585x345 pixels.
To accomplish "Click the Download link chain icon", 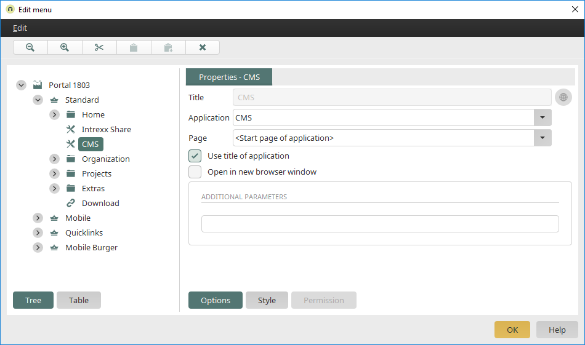I will (71, 203).
